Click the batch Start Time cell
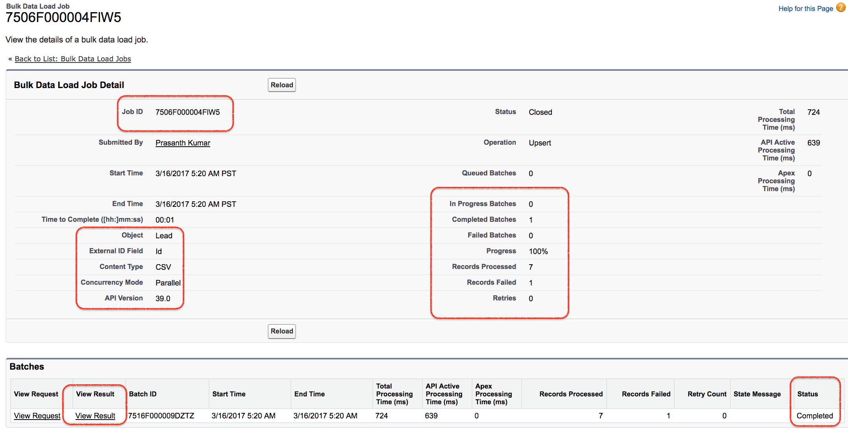Screen dimensions: 848x431 (243, 416)
